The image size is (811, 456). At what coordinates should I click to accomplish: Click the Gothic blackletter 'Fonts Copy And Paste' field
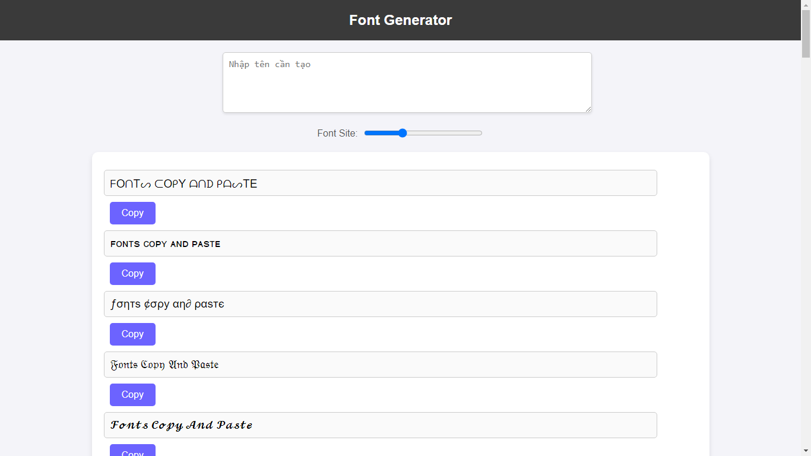point(380,365)
